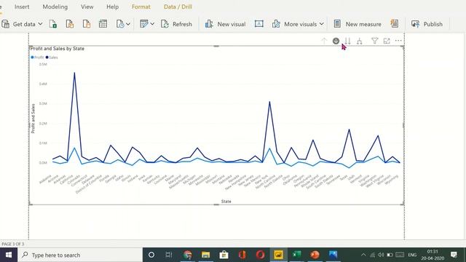Click the battery icon in system tray
466x262 pixels.
[x=390, y=255]
